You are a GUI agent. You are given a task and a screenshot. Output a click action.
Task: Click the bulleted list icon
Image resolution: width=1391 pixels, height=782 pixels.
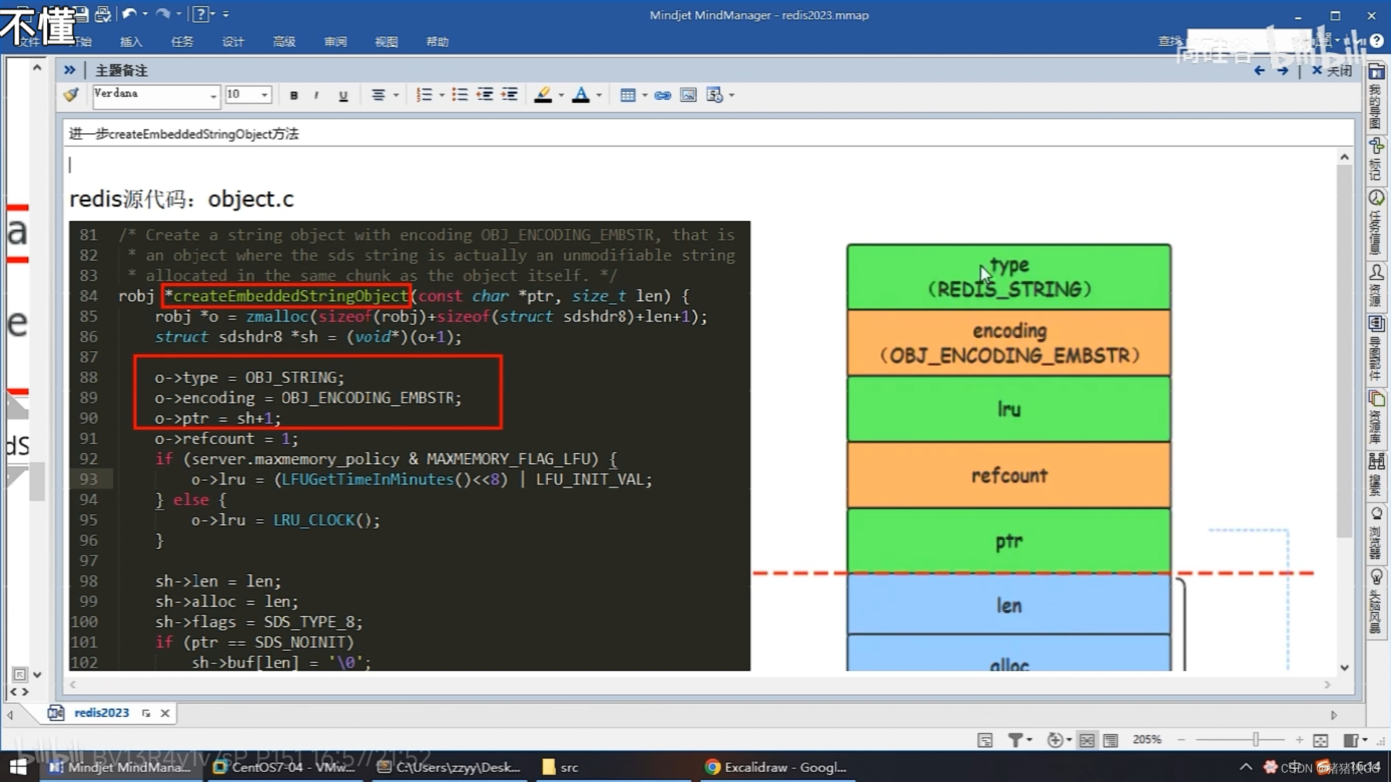pyautogui.click(x=459, y=95)
